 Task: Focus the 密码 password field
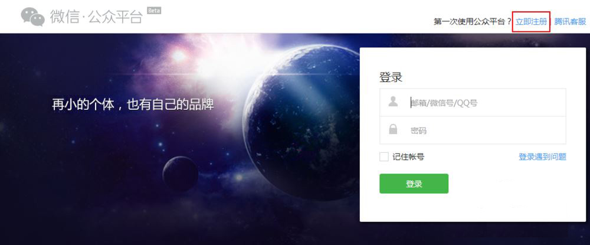click(x=473, y=130)
